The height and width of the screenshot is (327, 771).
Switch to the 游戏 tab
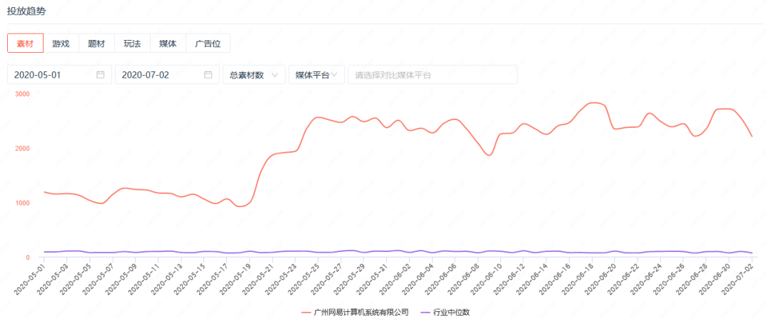pyautogui.click(x=61, y=44)
